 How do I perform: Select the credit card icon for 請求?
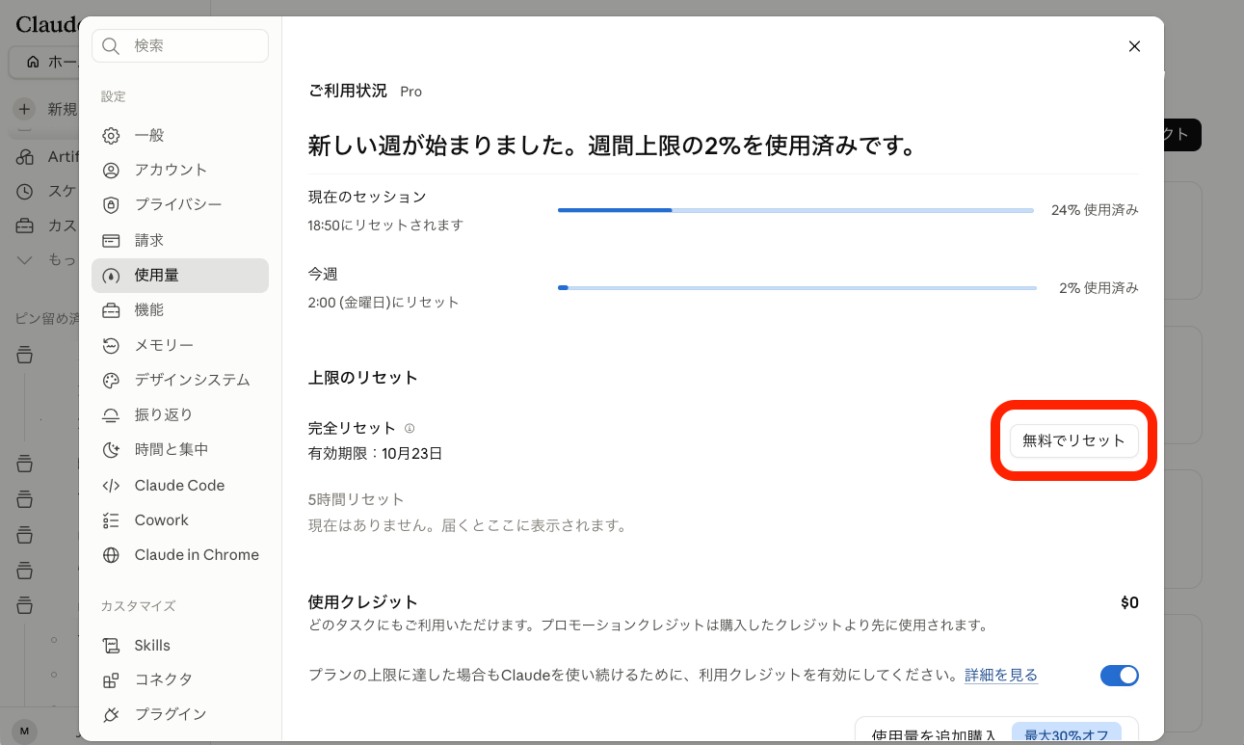tap(111, 240)
